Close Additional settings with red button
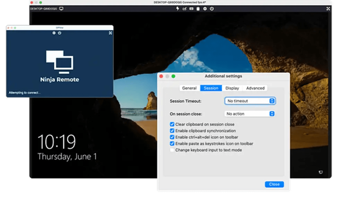The image size is (338, 198). pos(161,76)
